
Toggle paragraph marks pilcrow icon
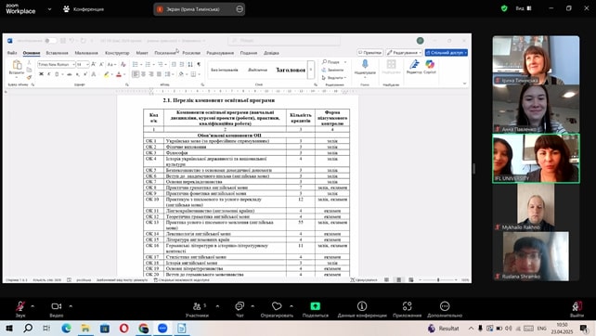point(199,64)
